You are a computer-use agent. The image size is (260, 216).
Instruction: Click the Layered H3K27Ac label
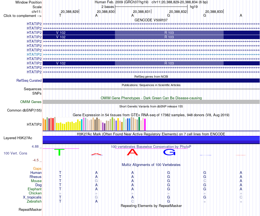pyautogui.click(x=18, y=138)
